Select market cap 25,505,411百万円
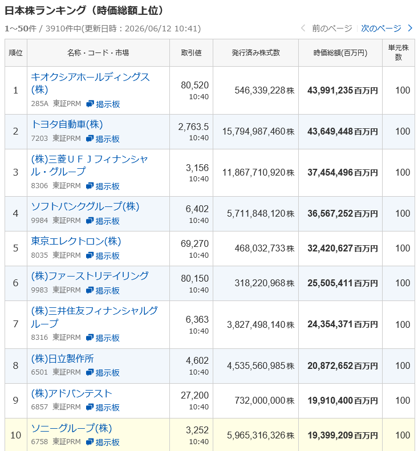 342,283
